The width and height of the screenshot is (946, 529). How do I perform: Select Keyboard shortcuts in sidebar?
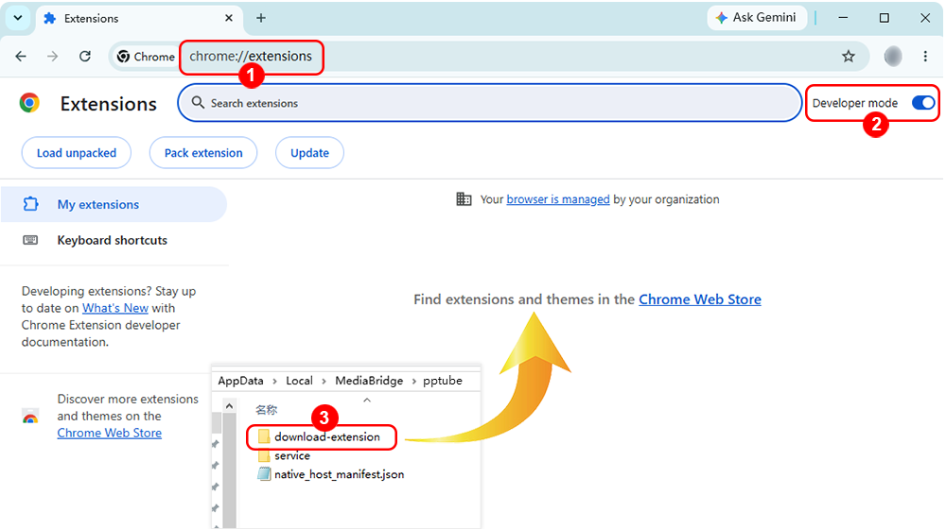pyautogui.click(x=114, y=240)
